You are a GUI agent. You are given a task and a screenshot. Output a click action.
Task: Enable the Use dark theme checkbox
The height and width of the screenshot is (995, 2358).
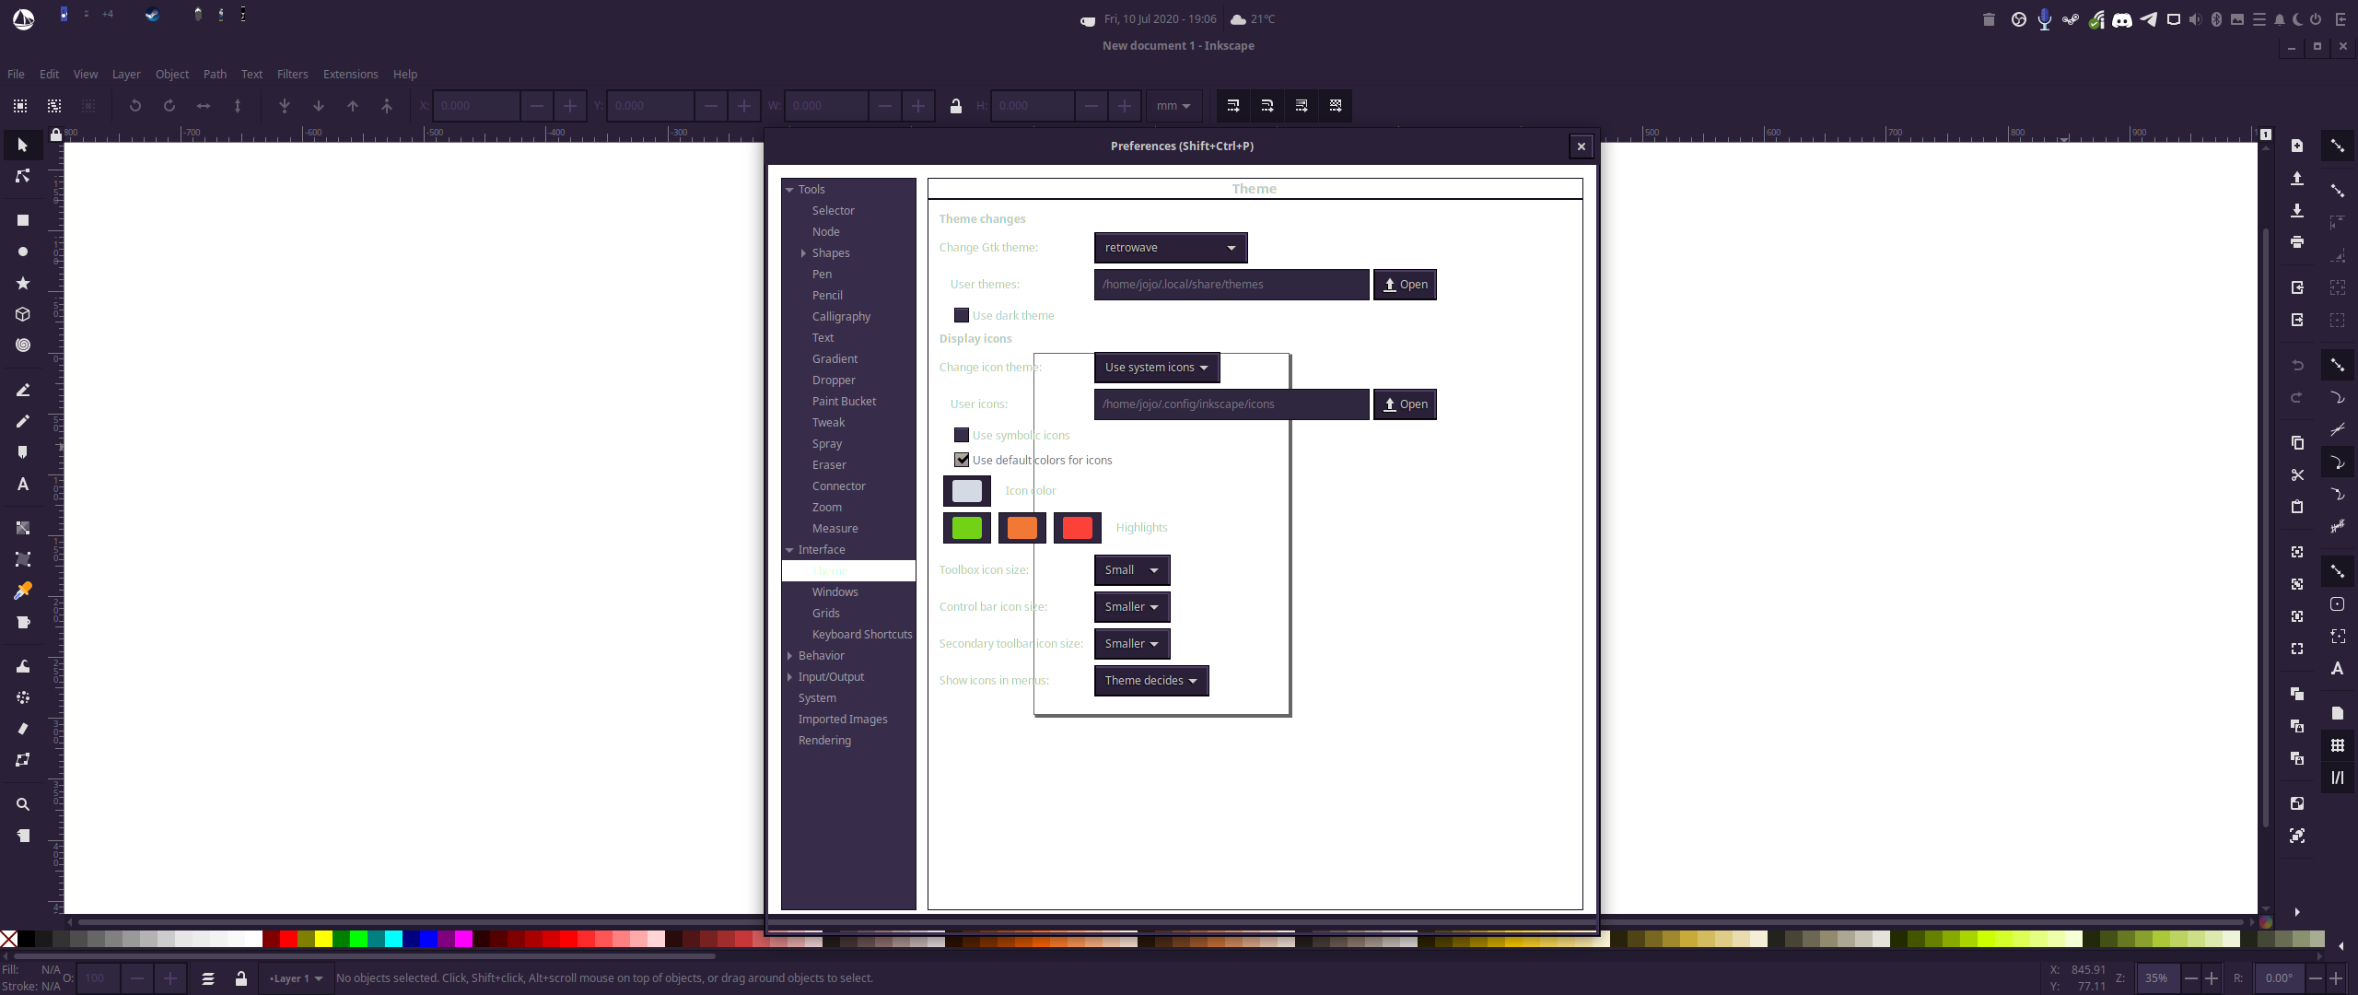click(961, 314)
